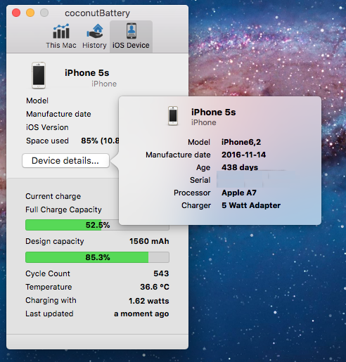Select the iOS Device tab
This screenshot has width=346, height=362.
click(x=131, y=36)
